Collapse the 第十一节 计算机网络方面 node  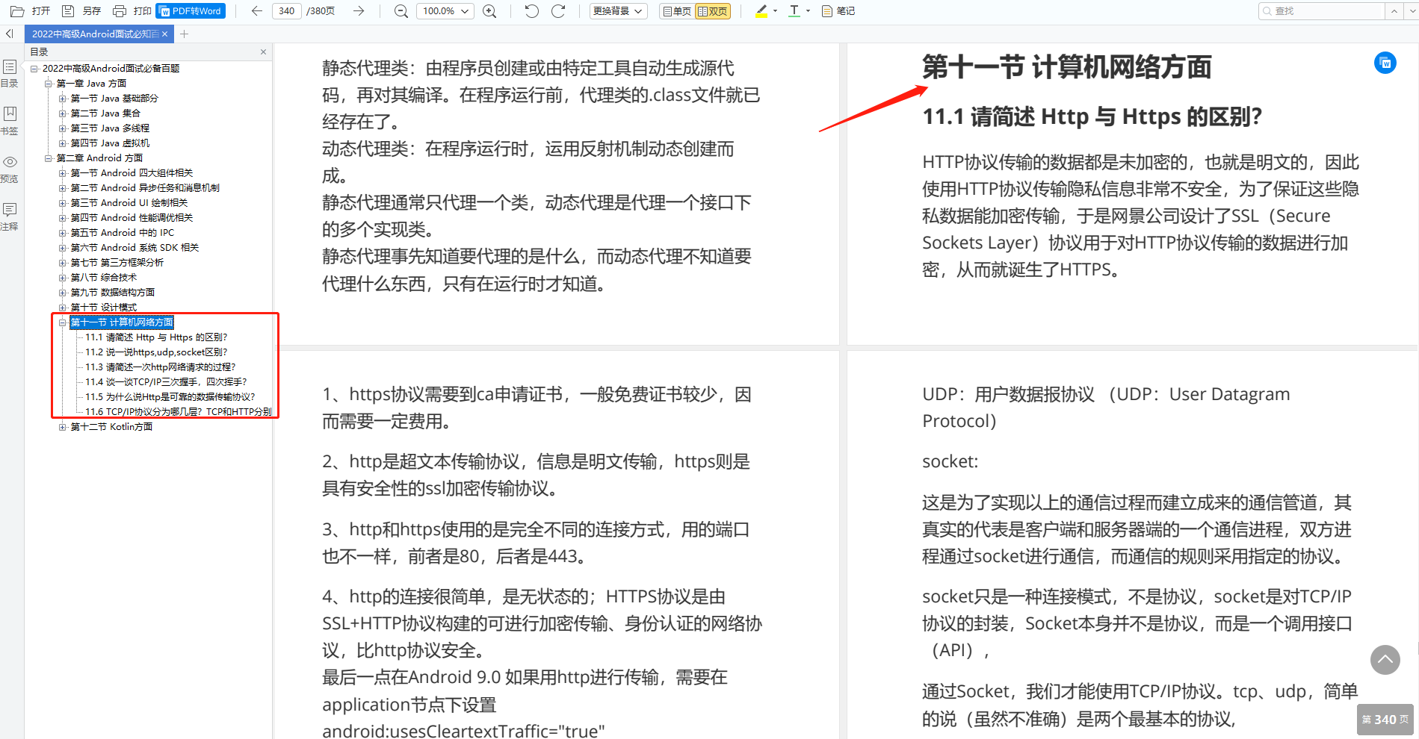point(63,322)
